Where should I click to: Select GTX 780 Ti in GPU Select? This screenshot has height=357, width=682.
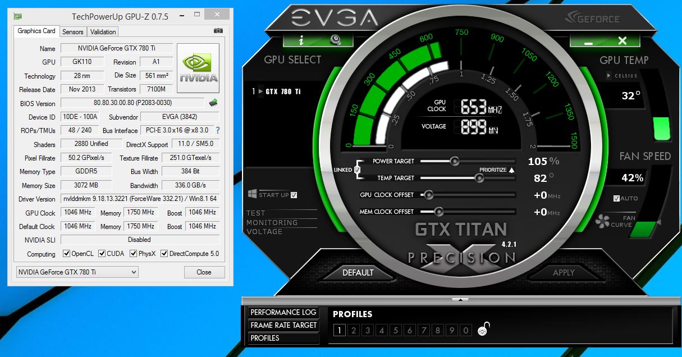[282, 91]
